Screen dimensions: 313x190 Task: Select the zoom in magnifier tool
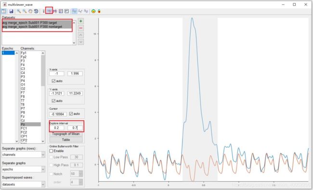click(19, 11)
